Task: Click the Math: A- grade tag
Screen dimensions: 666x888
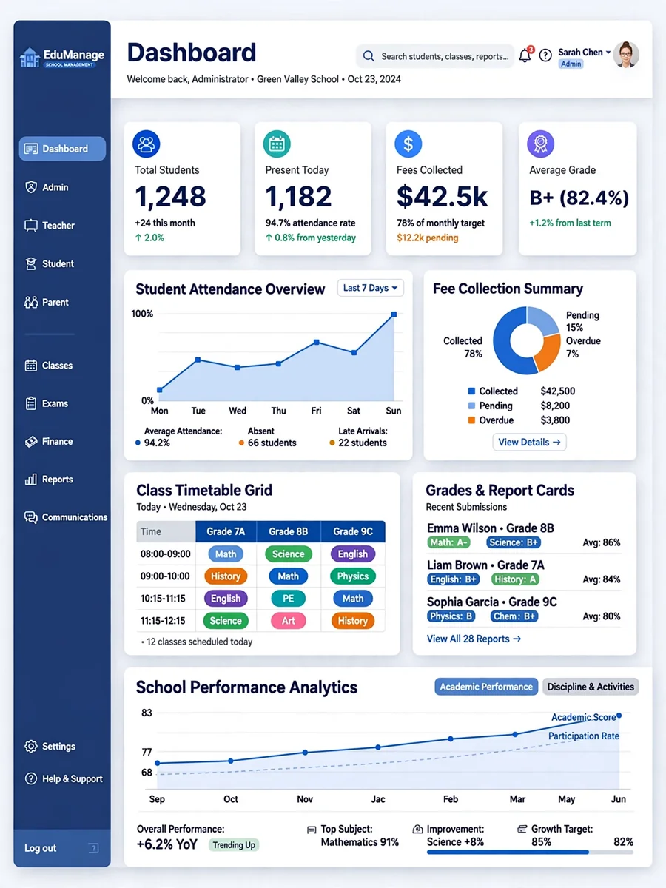Action: pos(450,542)
